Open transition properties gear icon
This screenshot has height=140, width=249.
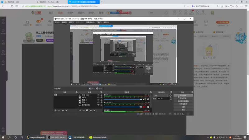tap(170, 96)
